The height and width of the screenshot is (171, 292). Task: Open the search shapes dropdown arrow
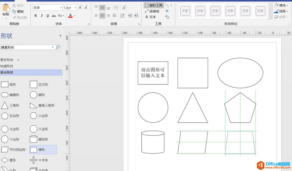(x=53, y=47)
